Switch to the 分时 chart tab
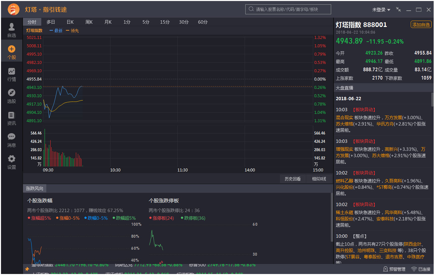435x275 pixels. coord(32,22)
